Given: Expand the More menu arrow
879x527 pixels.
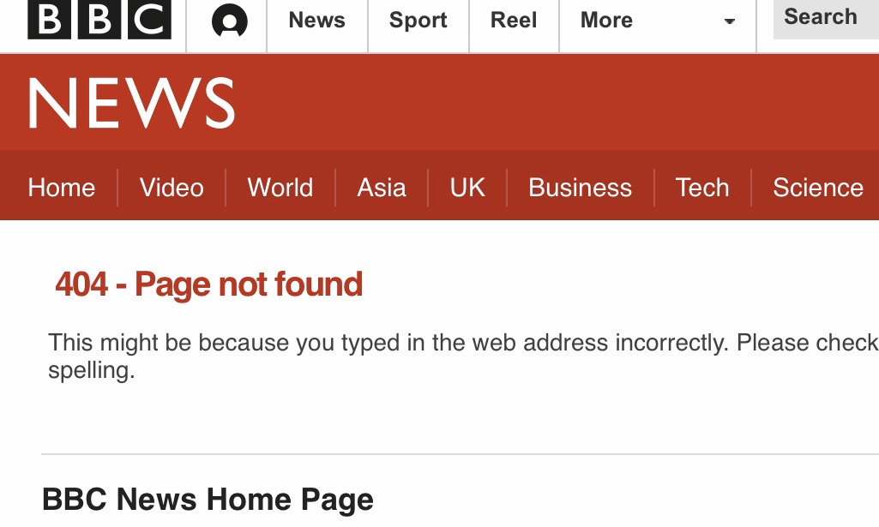Looking at the screenshot, I should tap(730, 21).
